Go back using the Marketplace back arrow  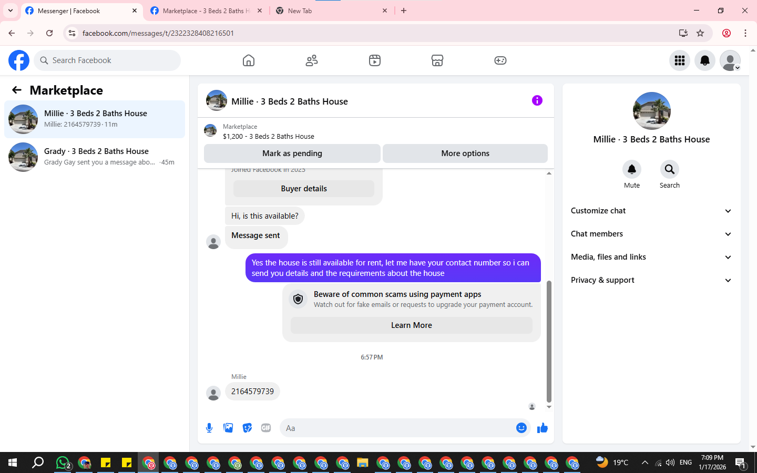click(17, 90)
